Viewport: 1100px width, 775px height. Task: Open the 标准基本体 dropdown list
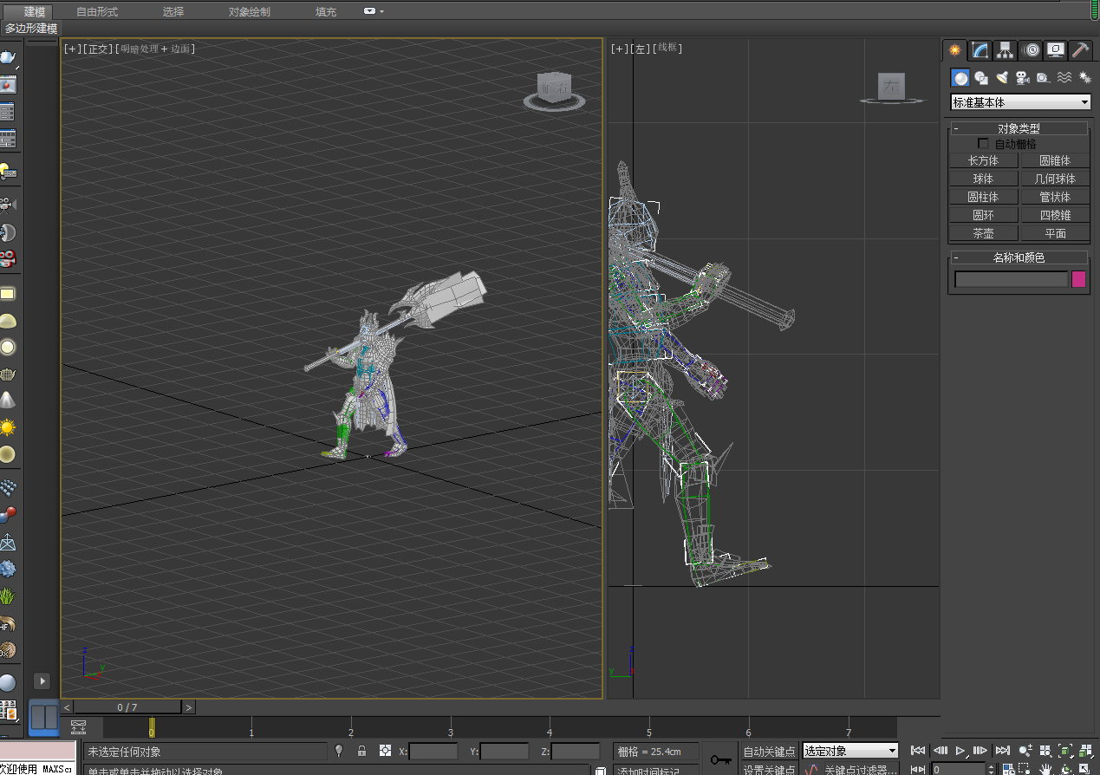[x=1021, y=102]
